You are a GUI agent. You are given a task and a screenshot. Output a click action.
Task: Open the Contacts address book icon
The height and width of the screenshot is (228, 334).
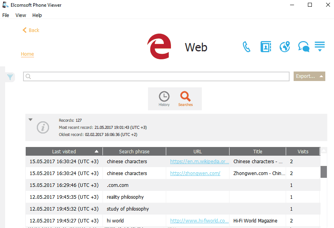(x=266, y=47)
